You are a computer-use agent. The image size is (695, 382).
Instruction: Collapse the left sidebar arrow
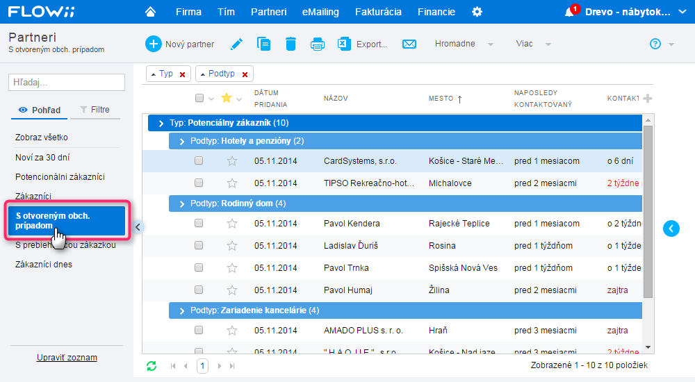point(138,227)
